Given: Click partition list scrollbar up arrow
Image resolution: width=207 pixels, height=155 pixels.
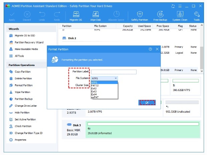Looking at the screenshot, I should click(x=202, y=25).
